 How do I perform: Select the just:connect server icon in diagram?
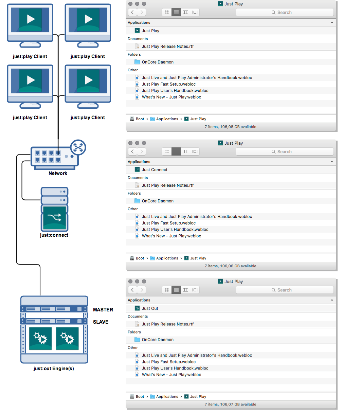pyautogui.click(x=54, y=209)
